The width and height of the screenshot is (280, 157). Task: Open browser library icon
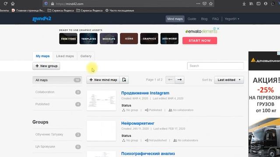251,3
